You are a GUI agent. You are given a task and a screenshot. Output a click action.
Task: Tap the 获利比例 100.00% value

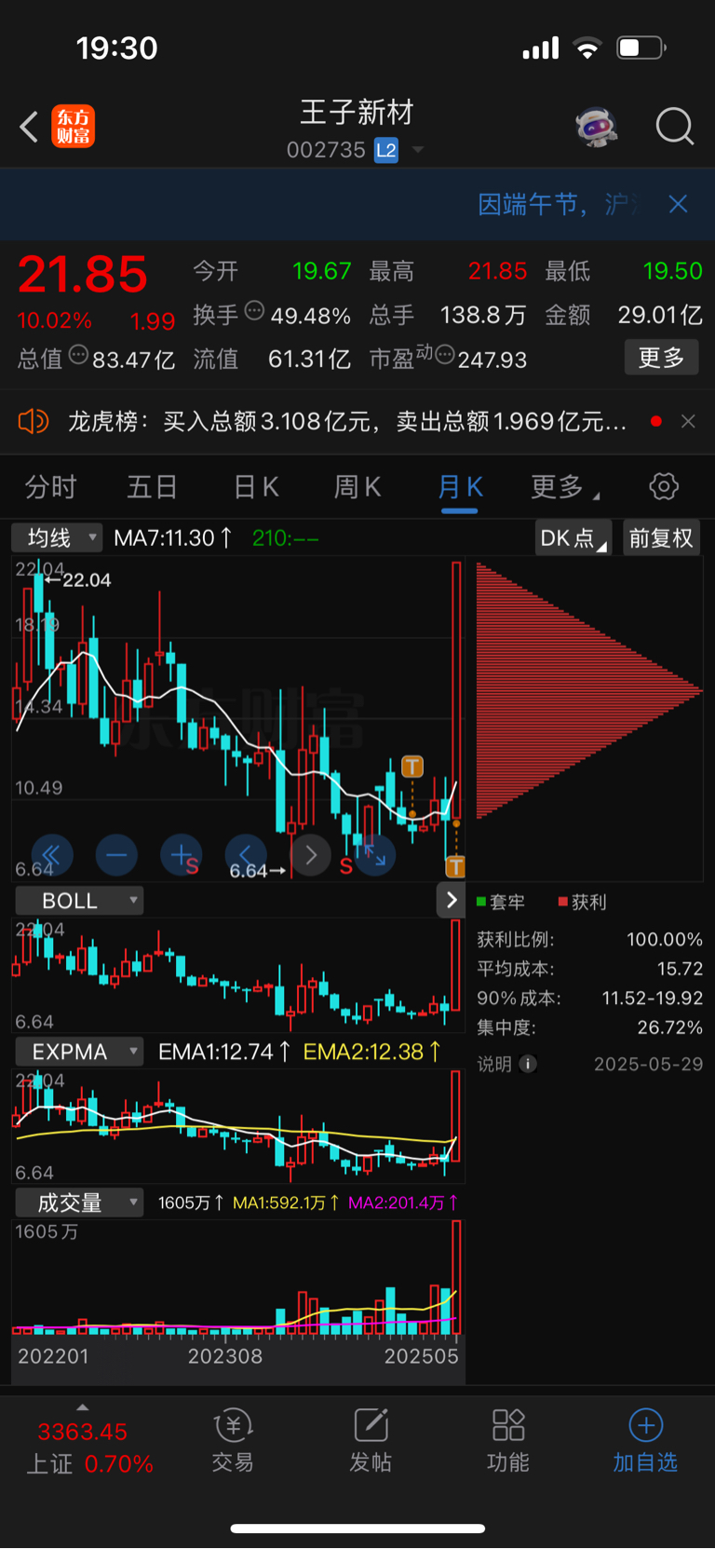pos(665,939)
